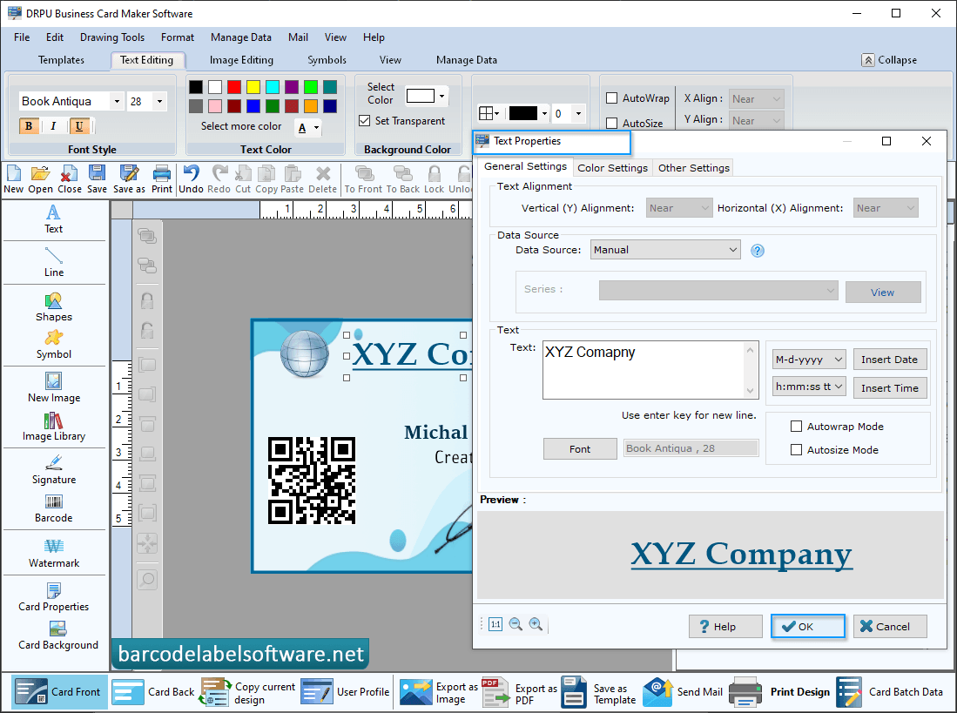The height and width of the screenshot is (713, 957).
Task: Open the Format menu
Action: point(178,37)
